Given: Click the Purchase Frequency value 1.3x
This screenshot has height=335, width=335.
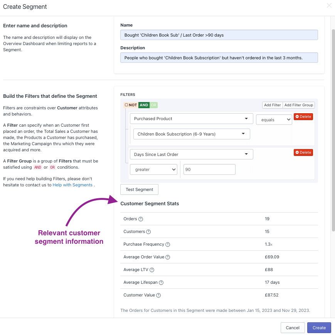Looking at the screenshot, I should [268, 244].
